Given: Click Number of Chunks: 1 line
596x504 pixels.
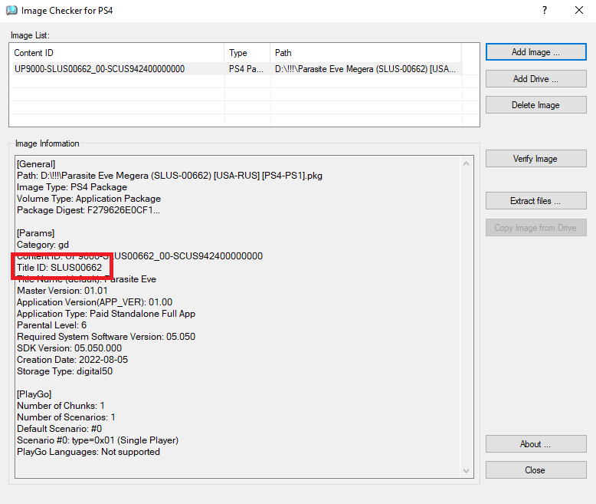Looking at the screenshot, I should point(61,406).
